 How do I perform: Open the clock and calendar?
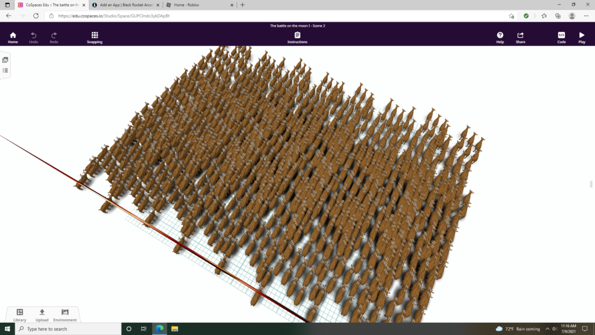[x=568, y=329]
